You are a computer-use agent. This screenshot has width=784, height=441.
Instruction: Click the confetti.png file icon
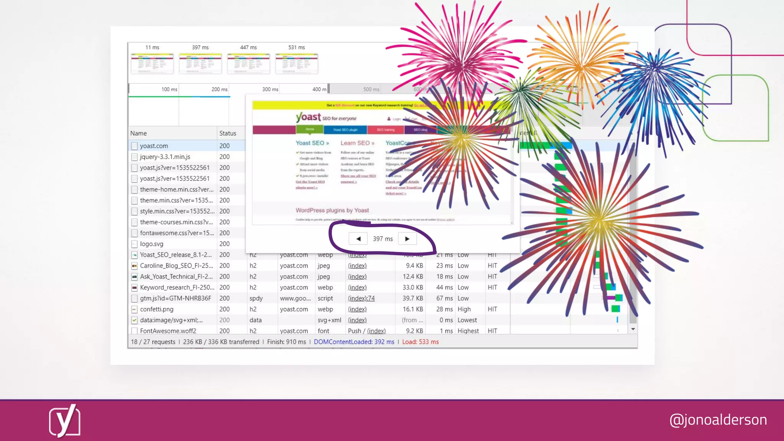(134, 309)
